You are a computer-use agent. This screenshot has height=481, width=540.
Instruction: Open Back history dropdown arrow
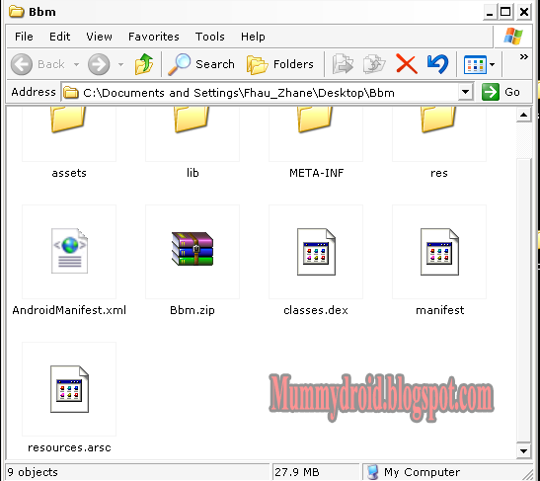pos(76,64)
